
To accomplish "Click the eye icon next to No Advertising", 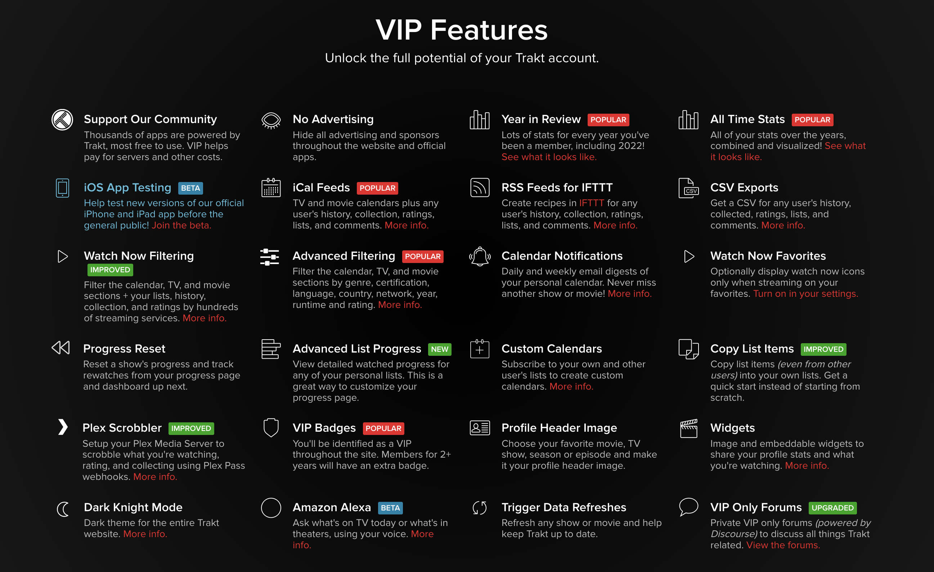I will pyautogui.click(x=271, y=121).
